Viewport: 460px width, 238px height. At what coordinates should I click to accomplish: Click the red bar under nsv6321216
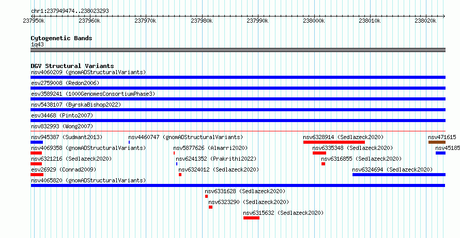tap(36, 164)
